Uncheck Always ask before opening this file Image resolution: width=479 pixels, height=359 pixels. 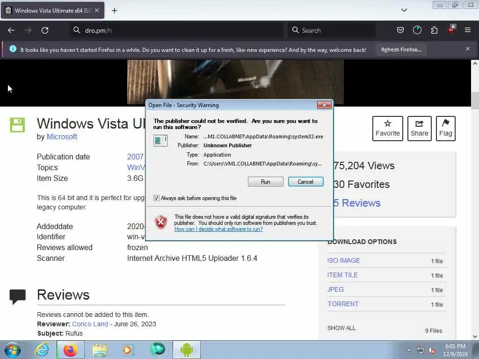pyautogui.click(x=156, y=198)
